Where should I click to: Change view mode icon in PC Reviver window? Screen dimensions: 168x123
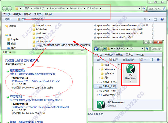pos(145,19)
